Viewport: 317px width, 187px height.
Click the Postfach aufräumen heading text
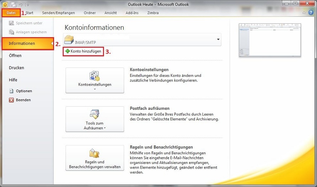[150, 108]
